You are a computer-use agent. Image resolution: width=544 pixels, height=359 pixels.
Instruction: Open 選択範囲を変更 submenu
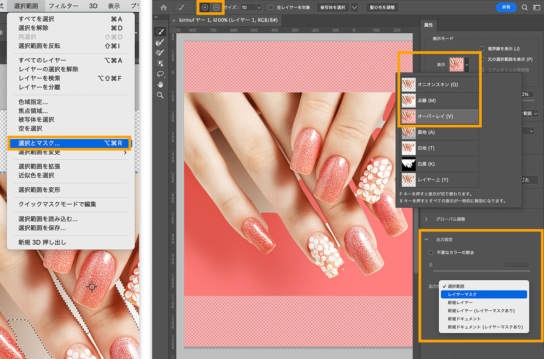(x=70, y=152)
